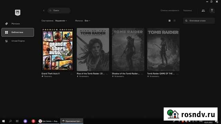Open the wishlist link in header
The image size is (221, 124).
tap(170, 10)
